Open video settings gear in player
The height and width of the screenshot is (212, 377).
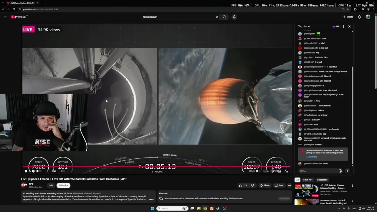[272, 171]
